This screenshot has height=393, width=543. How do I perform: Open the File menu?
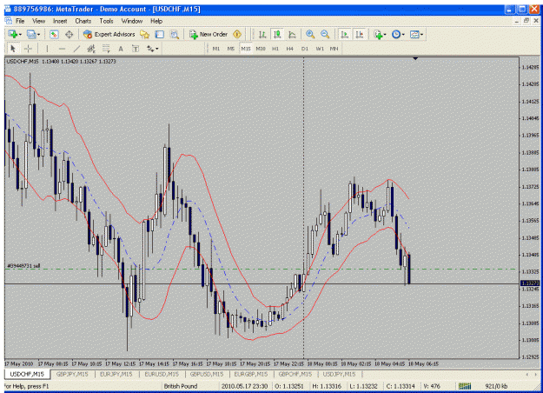(20, 21)
